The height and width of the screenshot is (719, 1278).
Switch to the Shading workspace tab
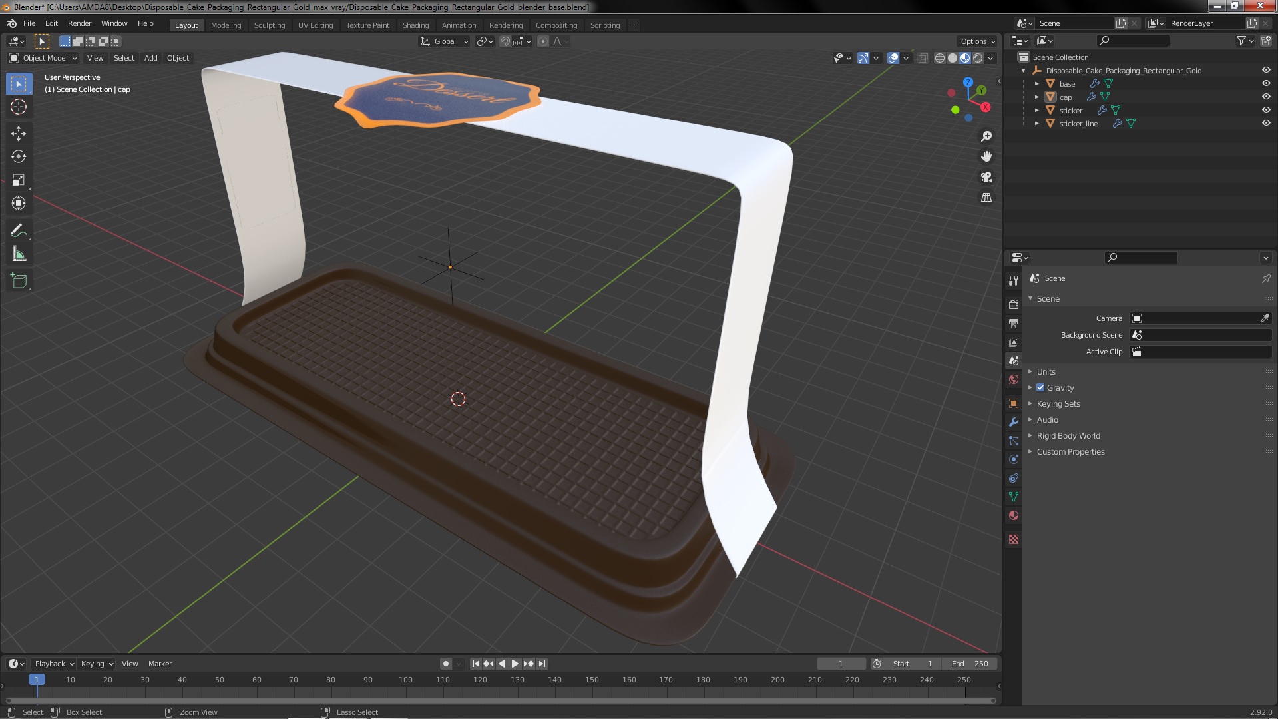[x=415, y=25]
